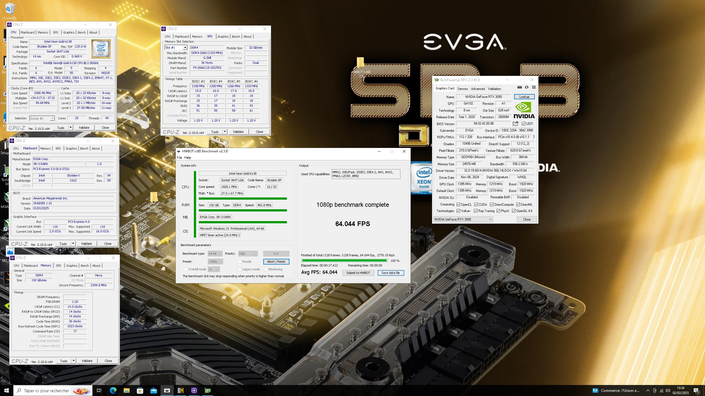Toggle the DirectCompute checkbox
This screenshot has height=396, width=705.
[492, 205]
